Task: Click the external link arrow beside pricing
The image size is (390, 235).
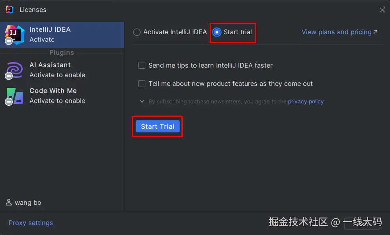Action: click(375, 32)
